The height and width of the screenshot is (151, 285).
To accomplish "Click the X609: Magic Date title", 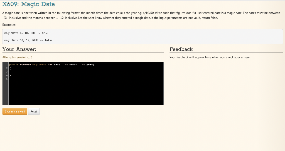I will [29, 4].
